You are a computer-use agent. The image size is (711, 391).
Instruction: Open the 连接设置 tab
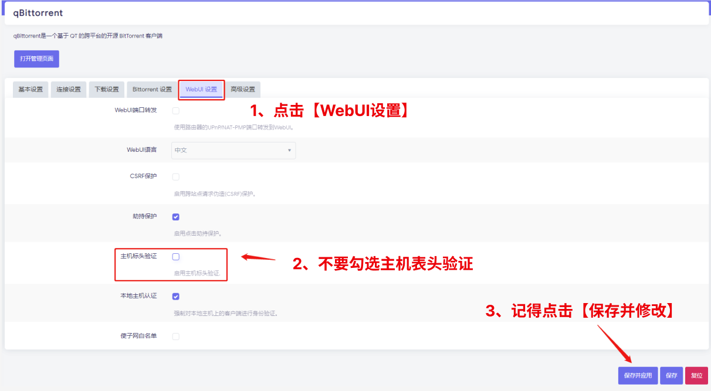[x=69, y=89]
